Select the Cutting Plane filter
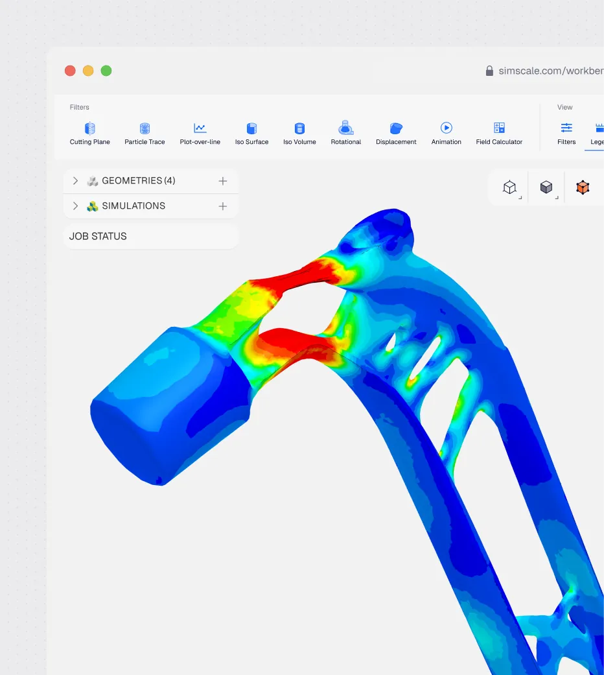The image size is (604, 675). (x=90, y=134)
